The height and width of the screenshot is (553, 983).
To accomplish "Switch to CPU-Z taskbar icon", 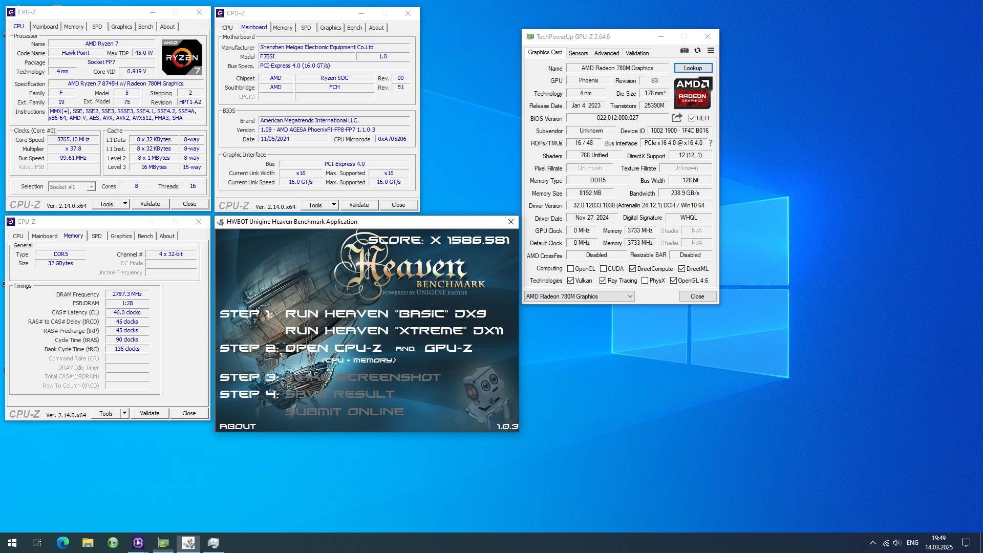I will pos(138,543).
